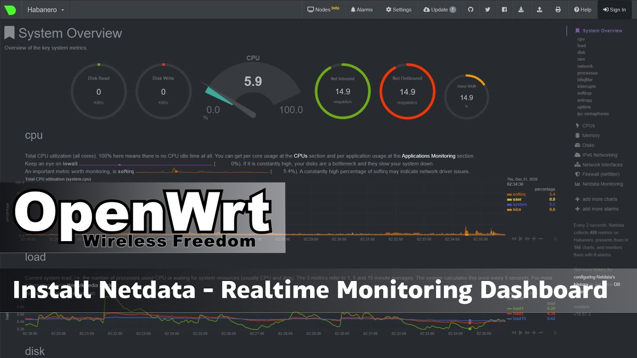Select System Overview in sidebar
Screen dimensions: 637x358
(x=599, y=30)
